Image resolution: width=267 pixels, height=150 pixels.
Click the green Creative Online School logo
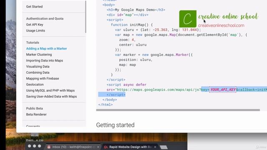point(188,19)
